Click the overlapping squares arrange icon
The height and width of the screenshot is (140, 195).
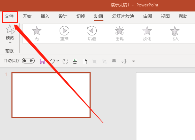pos(95,61)
